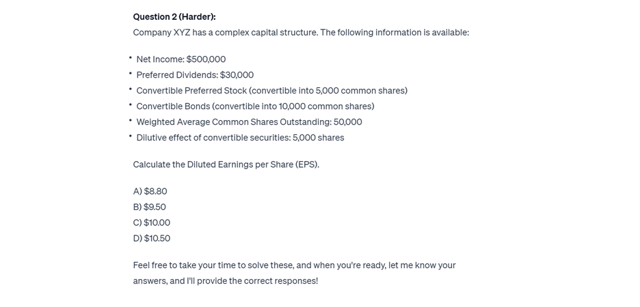Click the Preferred Dividends: $30,000 line
Viewport: 640px width, 307px height.
click(195, 75)
